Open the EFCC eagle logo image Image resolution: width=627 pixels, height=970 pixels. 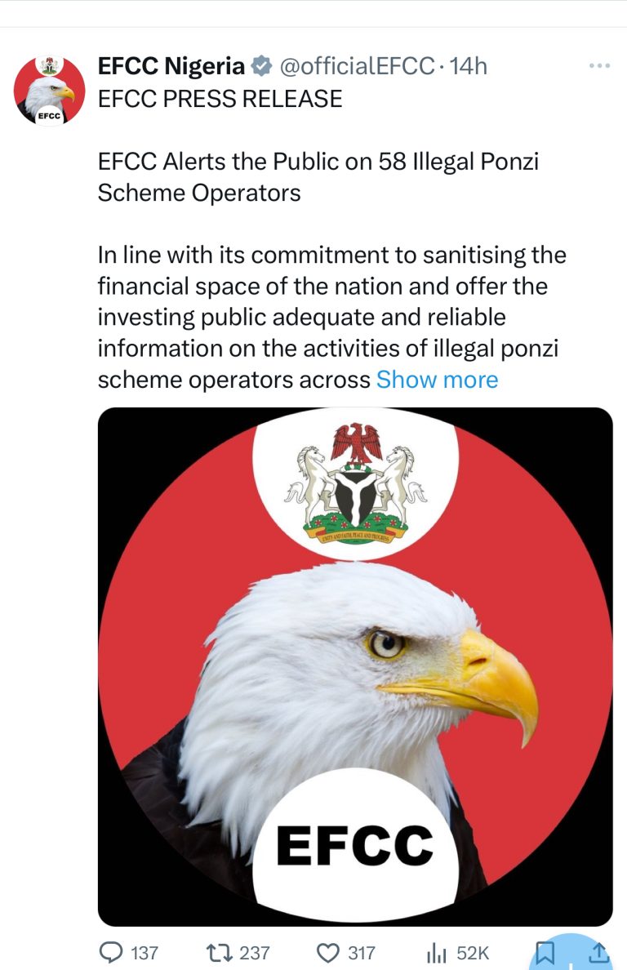355,666
